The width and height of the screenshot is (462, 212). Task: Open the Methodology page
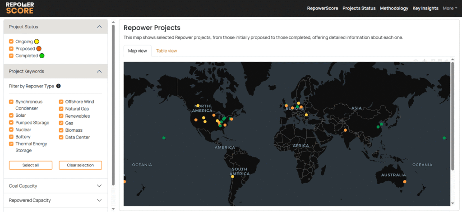(x=394, y=8)
